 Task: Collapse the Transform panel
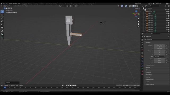tap(148, 42)
